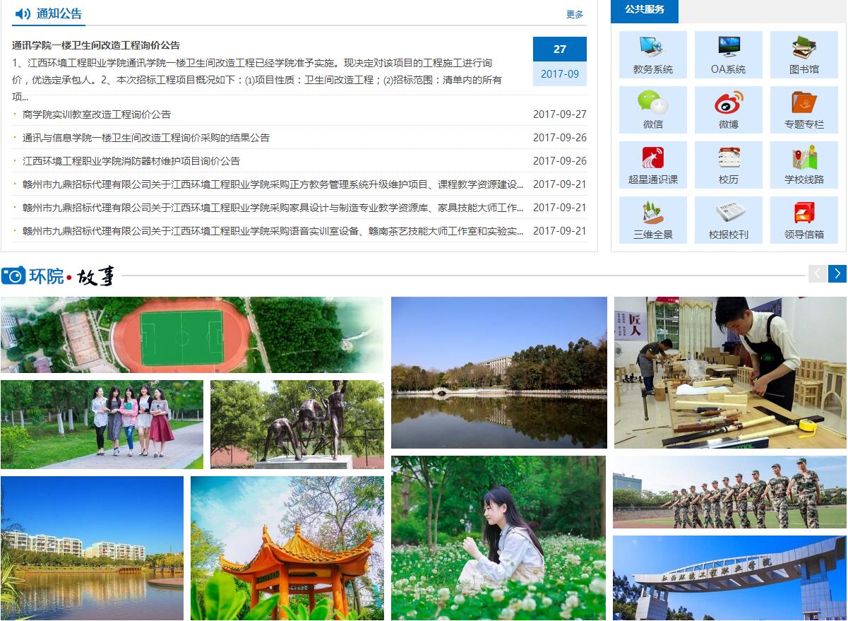Show next photos in 环院故事 gallery

(837, 273)
